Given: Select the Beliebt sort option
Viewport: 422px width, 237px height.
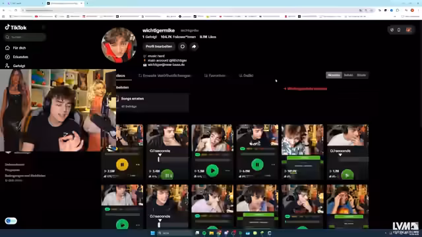Looking at the screenshot, I should pyautogui.click(x=348, y=75).
